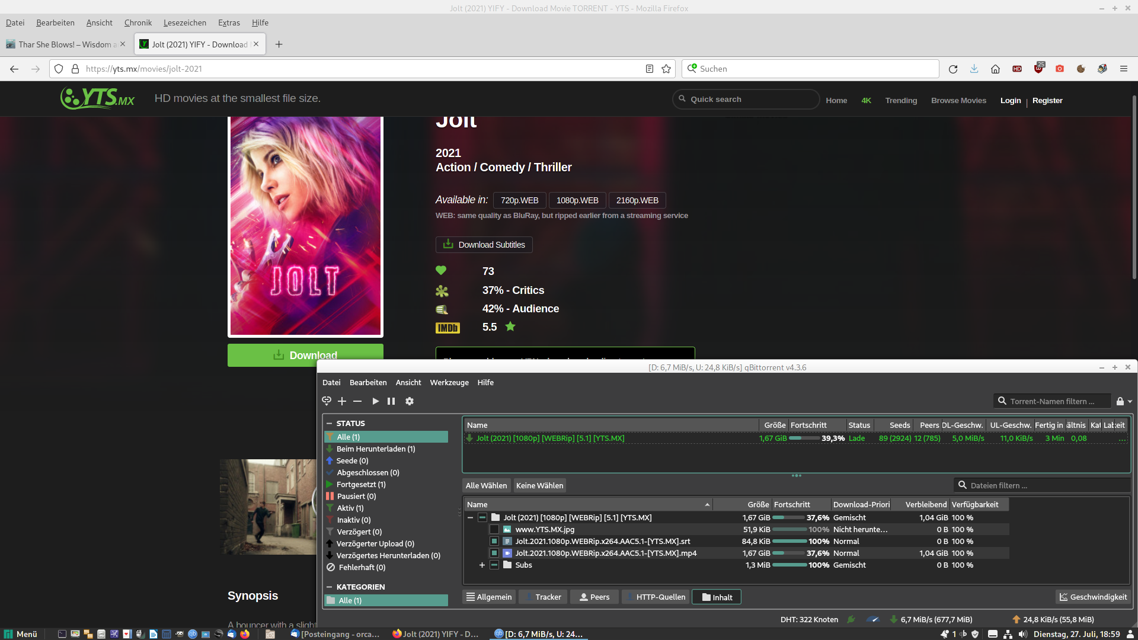The width and height of the screenshot is (1138, 640).
Task: Toggle Firefox reader view icon
Action: [x=650, y=69]
